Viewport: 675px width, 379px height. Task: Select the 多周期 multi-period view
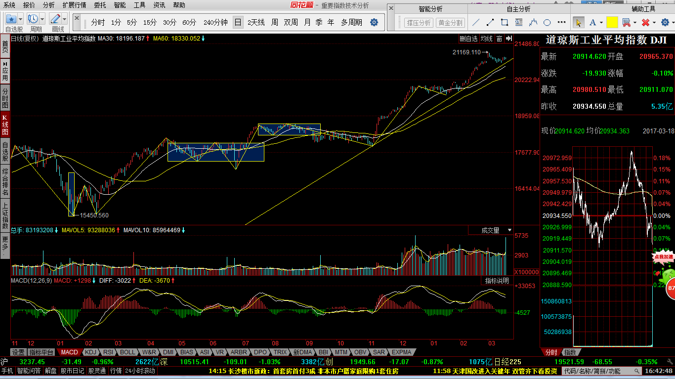pos(351,22)
